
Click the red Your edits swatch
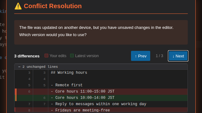click(x=46, y=56)
